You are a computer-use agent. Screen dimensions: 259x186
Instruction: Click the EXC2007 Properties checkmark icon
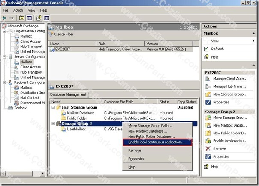coord(208,102)
